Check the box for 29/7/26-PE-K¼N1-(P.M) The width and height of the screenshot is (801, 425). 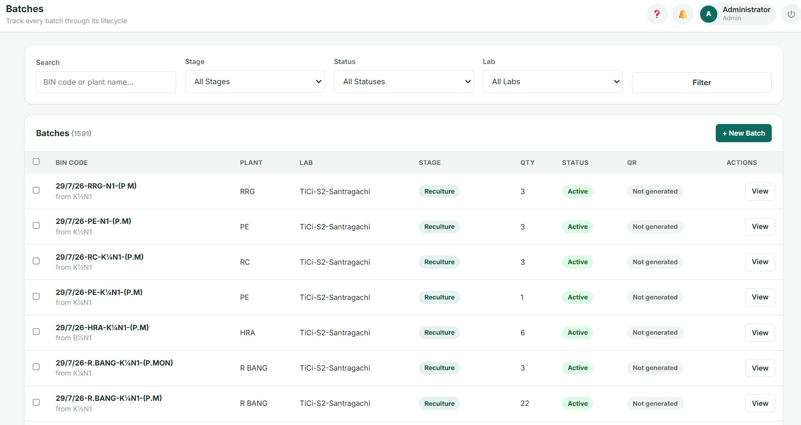pyautogui.click(x=36, y=296)
